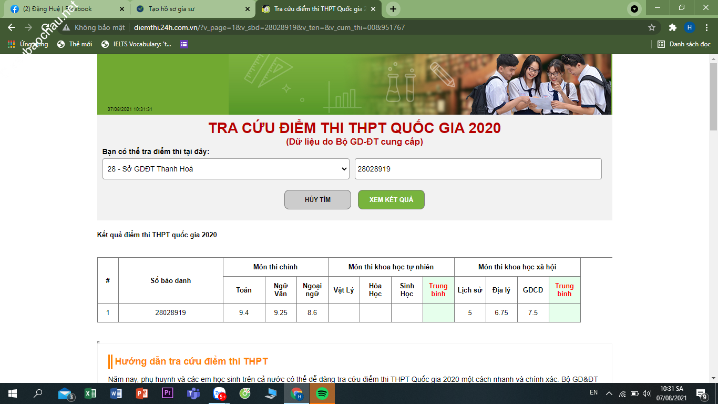Click the HỦY TÌM button

pos(317,200)
